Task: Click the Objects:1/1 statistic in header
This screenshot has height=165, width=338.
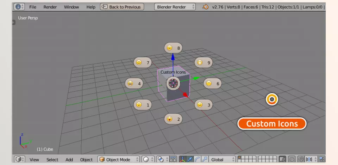Action: click(x=288, y=7)
